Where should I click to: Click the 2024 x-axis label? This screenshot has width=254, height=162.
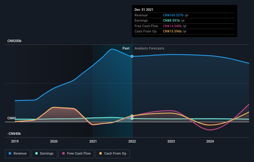(210, 141)
